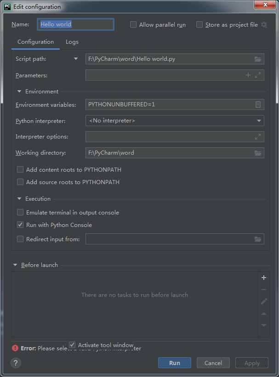Image resolution: width=279 pixels, height=377 pixels.
Task: Enable Redirect input from checkbox
Action: pos(20,239)
